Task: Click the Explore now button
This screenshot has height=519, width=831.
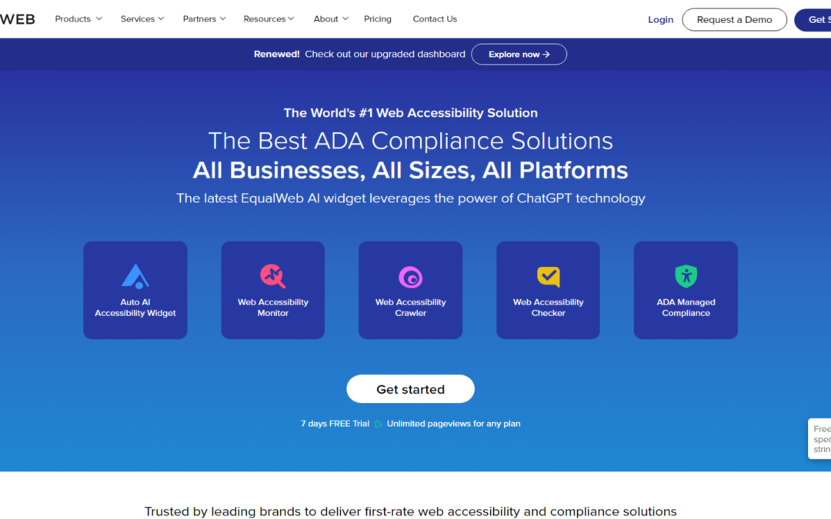Action: coord(519,54)
